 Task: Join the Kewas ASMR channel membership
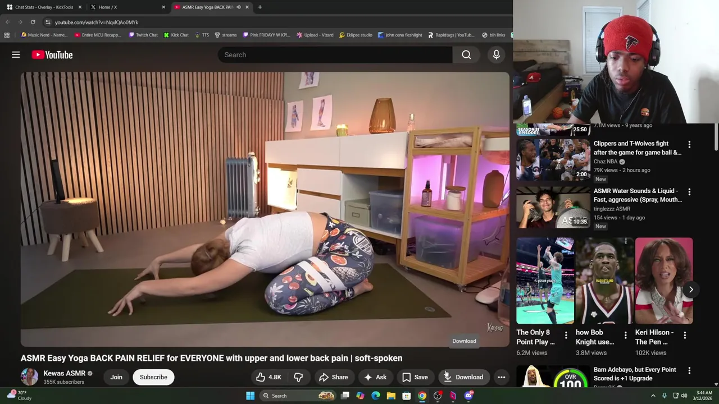click(x=116, y=377)
